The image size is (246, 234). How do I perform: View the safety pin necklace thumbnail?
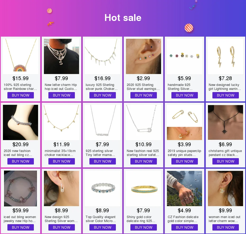click(144, 122)
